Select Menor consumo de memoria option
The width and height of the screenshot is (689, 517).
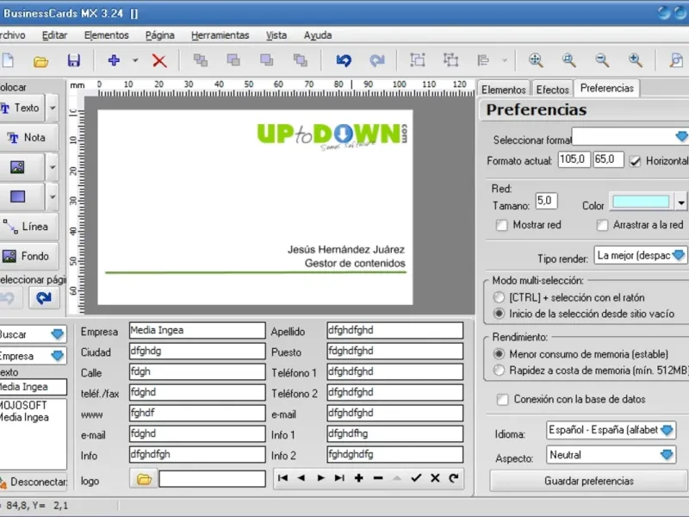(x=499, y=354)
